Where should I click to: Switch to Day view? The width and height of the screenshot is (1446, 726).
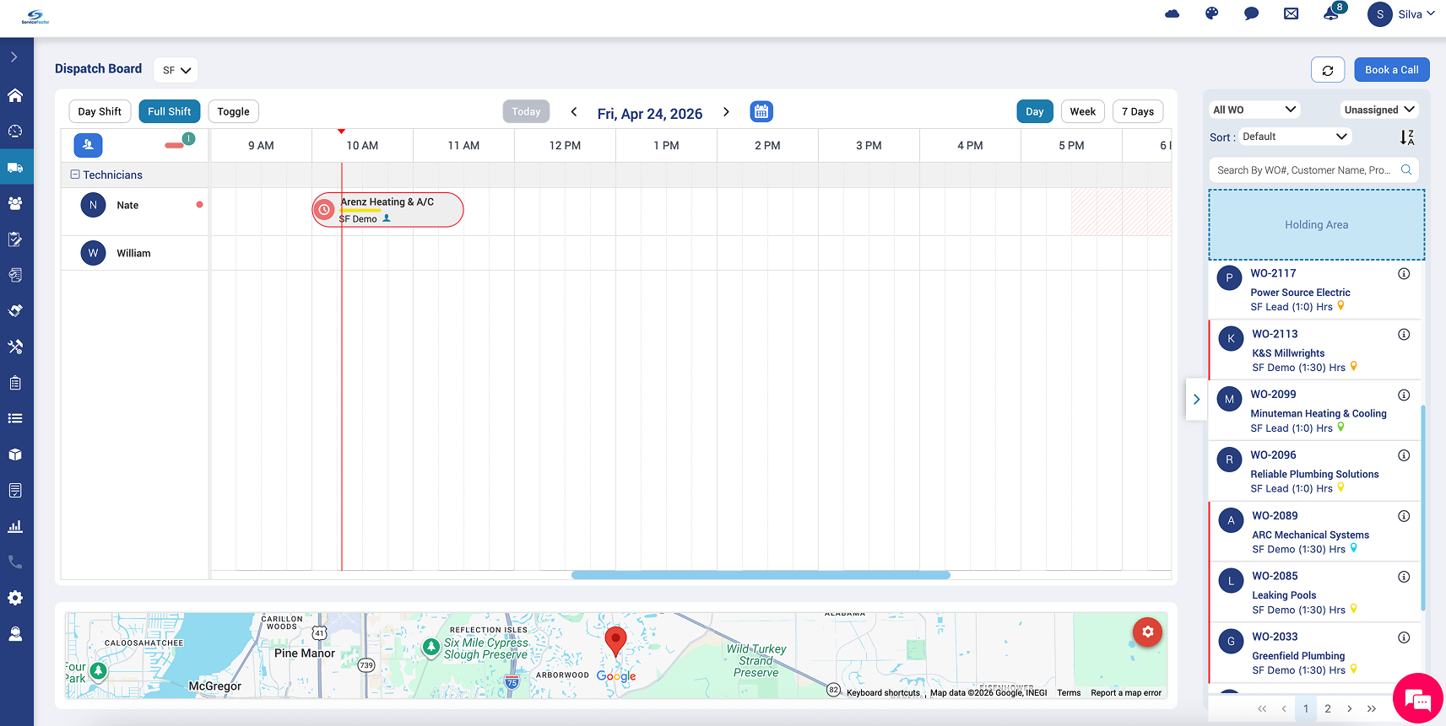pos(1035,111)
